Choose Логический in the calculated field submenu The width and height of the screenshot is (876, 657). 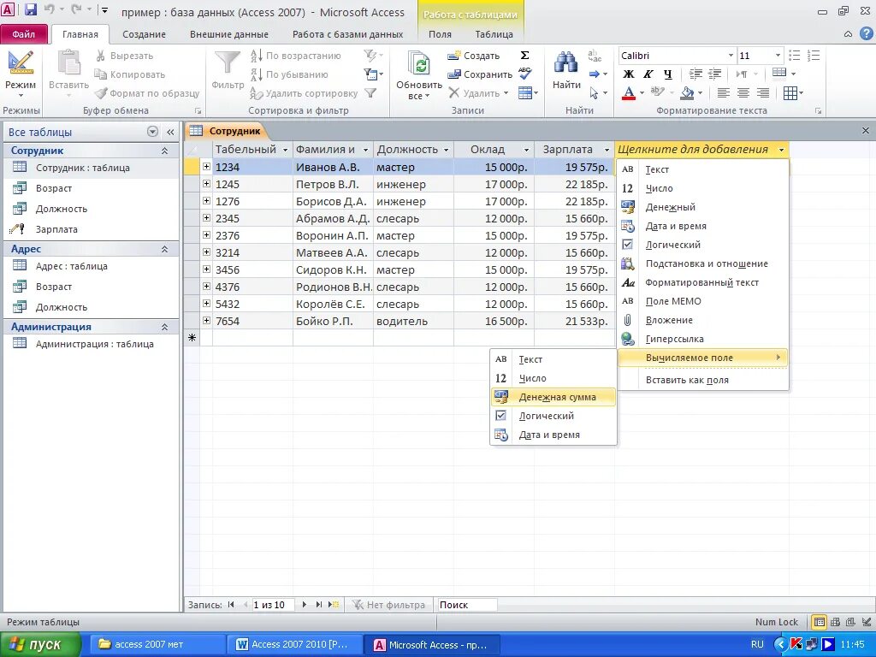point(553,416)
